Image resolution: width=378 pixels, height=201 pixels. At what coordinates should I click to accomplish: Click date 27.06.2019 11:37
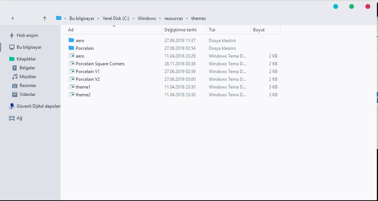click(x=180, y=40)
